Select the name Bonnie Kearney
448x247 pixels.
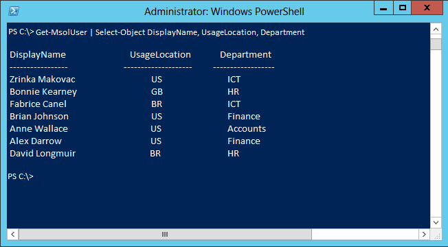43,92
